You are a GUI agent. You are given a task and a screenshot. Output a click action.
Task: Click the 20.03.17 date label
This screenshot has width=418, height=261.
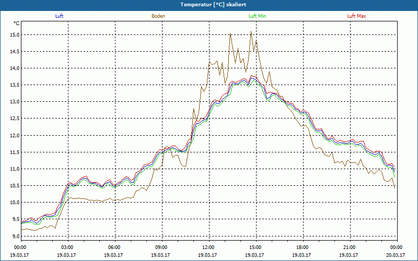pyautogui.click(x=396, y=255)
